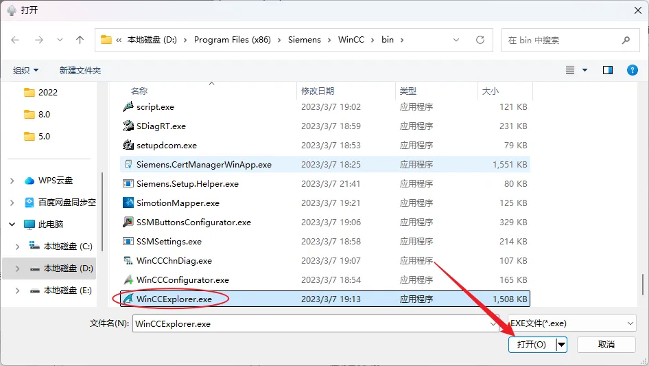This screenshot has height=366, width=649.
Task: Expand the address bar history dropdown
Action: pos(456,40)
